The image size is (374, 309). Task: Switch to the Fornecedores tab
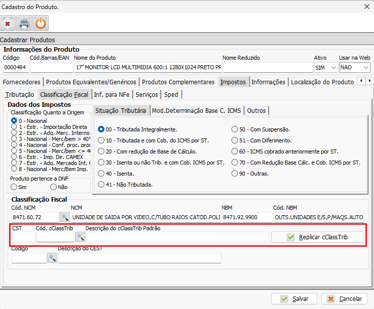pyautogui.click(x=21, y=82)
